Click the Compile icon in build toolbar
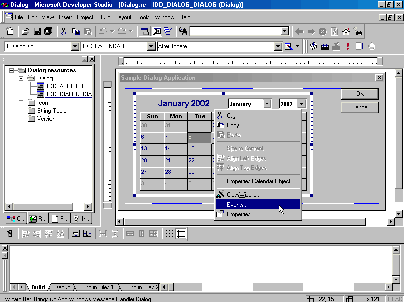 click(x=313, y=46)
